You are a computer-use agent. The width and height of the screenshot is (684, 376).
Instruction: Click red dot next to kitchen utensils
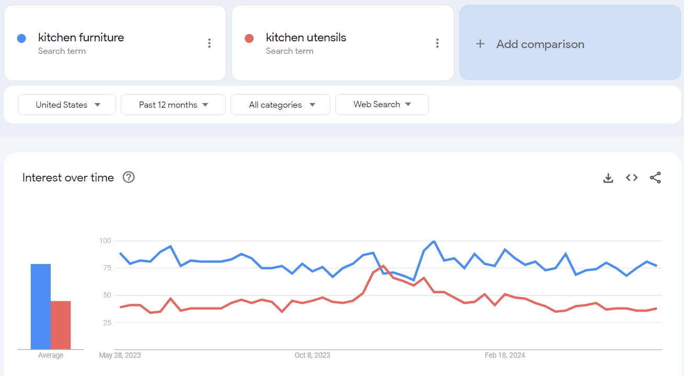249,38
